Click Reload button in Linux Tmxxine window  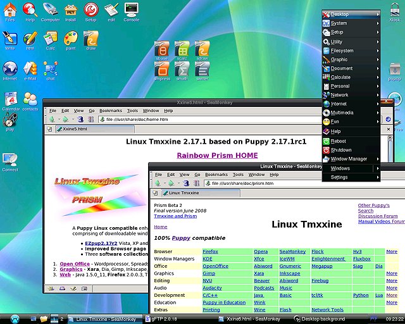[x=186, y=183]
